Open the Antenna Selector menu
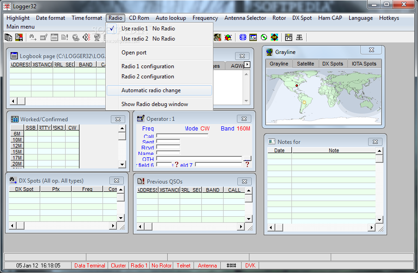418x273 pixels. pyautogui.click(x=245, y=18)
